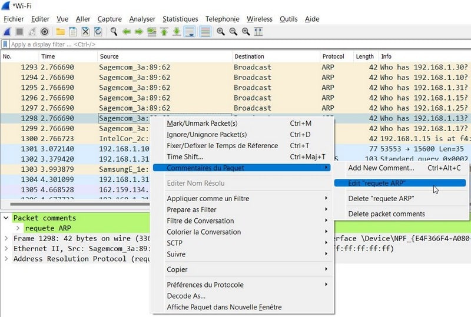Viewport: 471px width, 317px height.
Task: Expand the Ethernet II details row
Action: 6,249
